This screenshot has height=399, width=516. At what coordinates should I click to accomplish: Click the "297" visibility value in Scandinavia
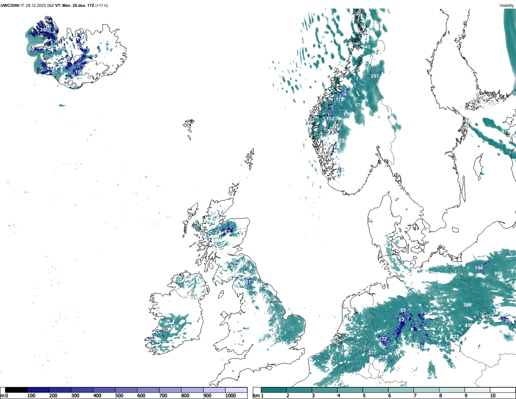tap(375, 76)
